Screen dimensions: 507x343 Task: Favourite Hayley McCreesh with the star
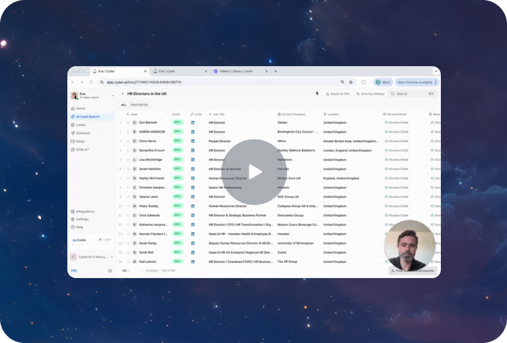coord(128,178)
